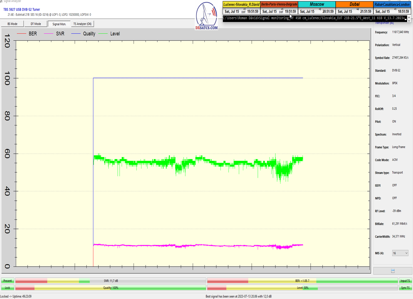Click the Signal Analyzer title bar icon

[x=1, y=1]
